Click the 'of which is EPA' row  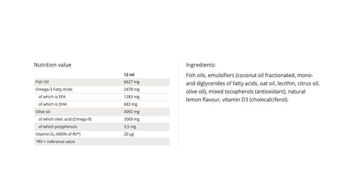coord(102,97)
